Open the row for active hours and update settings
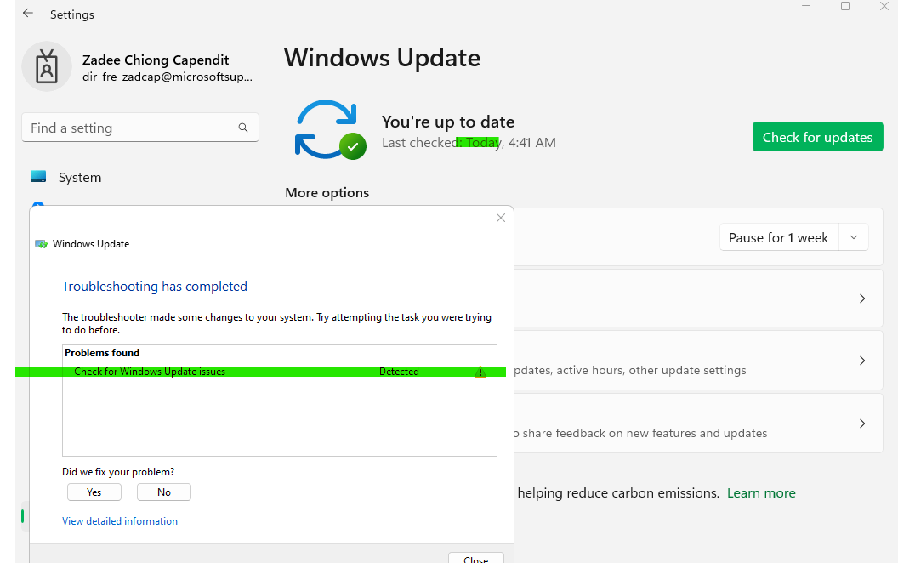This screenshot has width=898, height=563. pyautogui.click(x=698, y=361)
